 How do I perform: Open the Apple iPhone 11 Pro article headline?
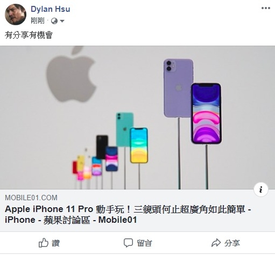(128, 214)
